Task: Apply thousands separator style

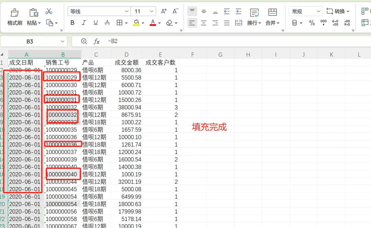Action: tap(324, 23)
